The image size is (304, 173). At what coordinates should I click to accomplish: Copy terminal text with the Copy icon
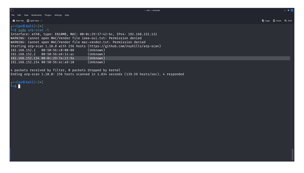(263, 21)
